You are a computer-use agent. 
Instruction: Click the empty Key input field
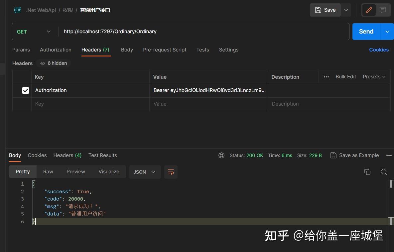(x=90, y=104)
